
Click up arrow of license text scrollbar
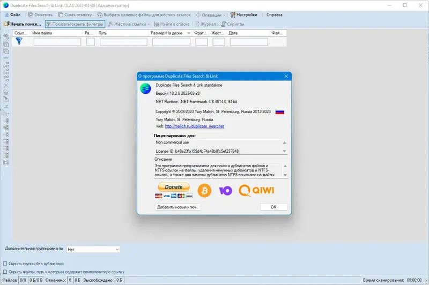coord(285,142)
